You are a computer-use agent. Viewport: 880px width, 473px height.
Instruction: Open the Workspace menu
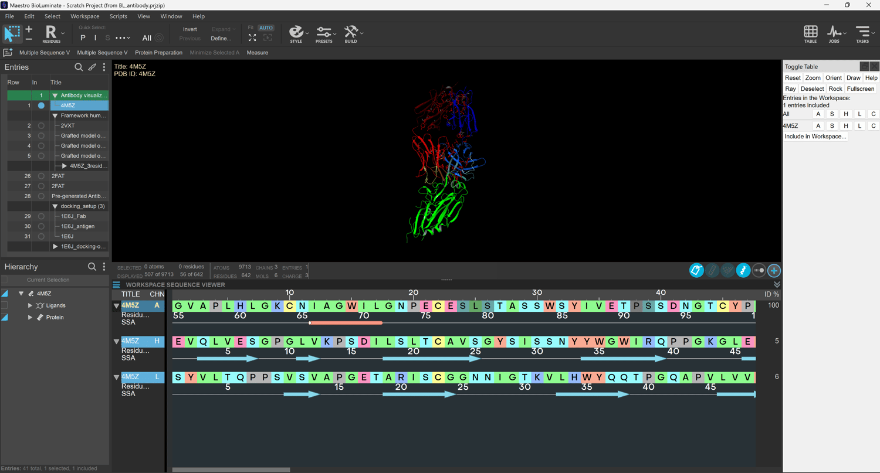(84, 16)
